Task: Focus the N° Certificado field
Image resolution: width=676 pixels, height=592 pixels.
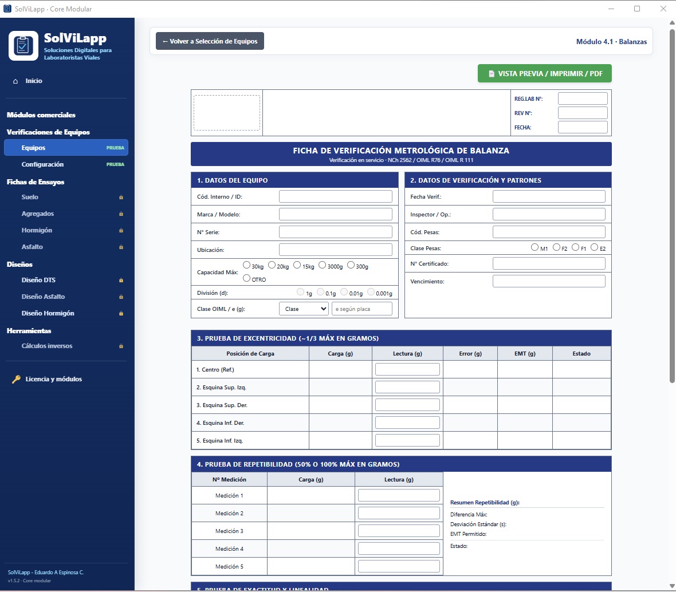Action: pyautogui.click(x=549, y=263)
